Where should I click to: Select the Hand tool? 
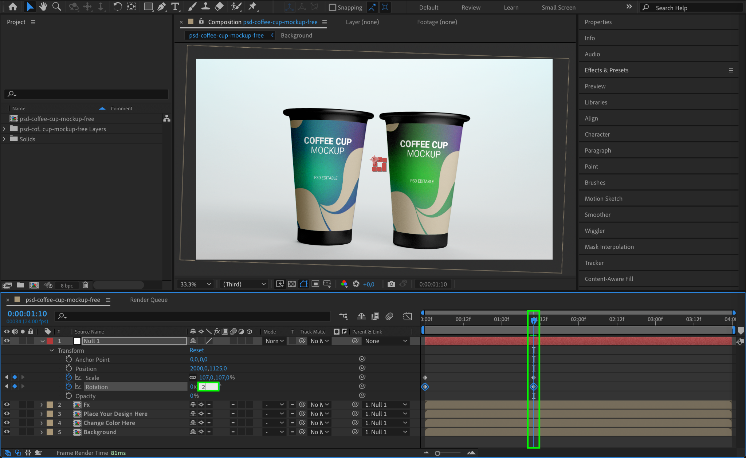pos(43,7)
